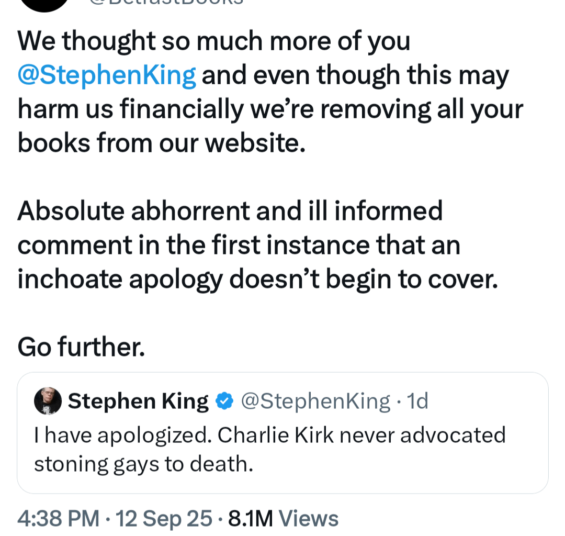View analytics via the 8.1M Views link

pyautogui.click(x=282, y=518)
